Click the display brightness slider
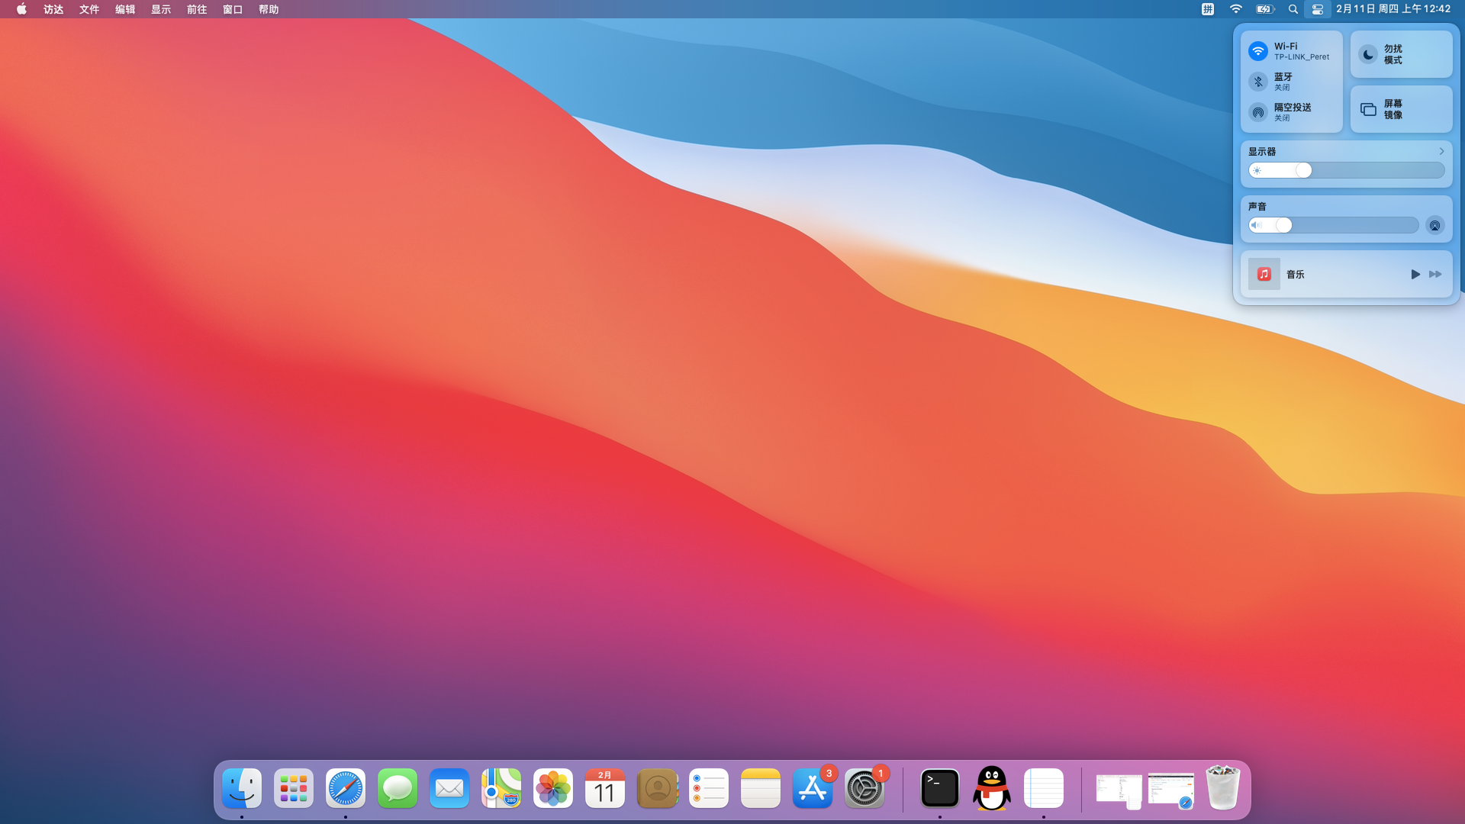This screenshot has width=1465, height=824. tap(1346, 170)
